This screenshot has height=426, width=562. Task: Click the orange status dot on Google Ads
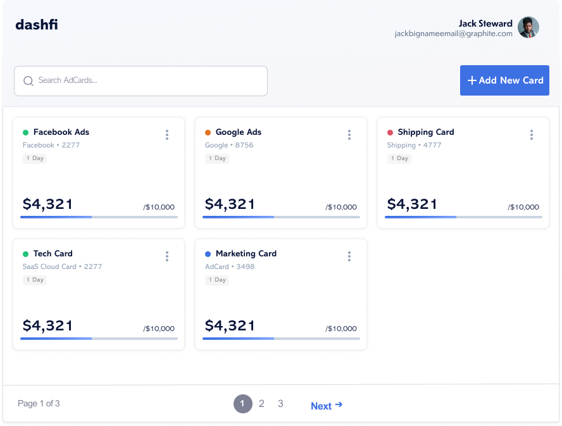[x=208, y=133]
